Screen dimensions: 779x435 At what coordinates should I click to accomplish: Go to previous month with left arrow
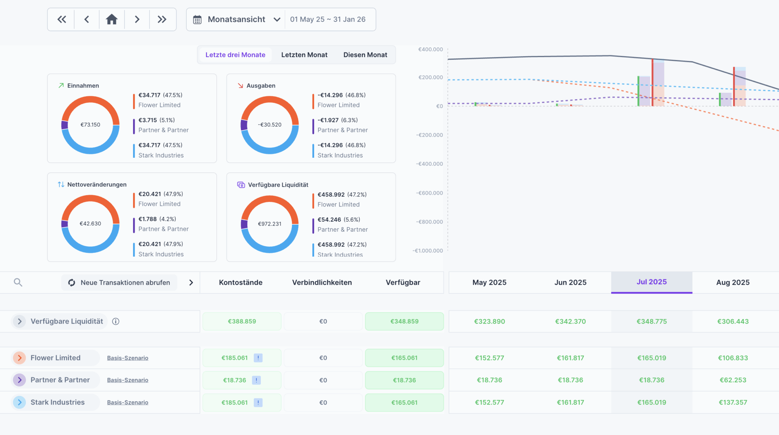(x=87, y=19)
